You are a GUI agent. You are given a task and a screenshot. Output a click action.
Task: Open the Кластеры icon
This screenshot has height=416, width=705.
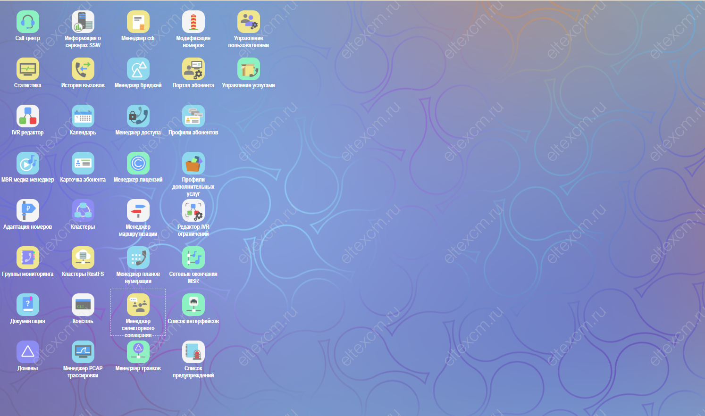pyautogui.click(x=83, y=210)
